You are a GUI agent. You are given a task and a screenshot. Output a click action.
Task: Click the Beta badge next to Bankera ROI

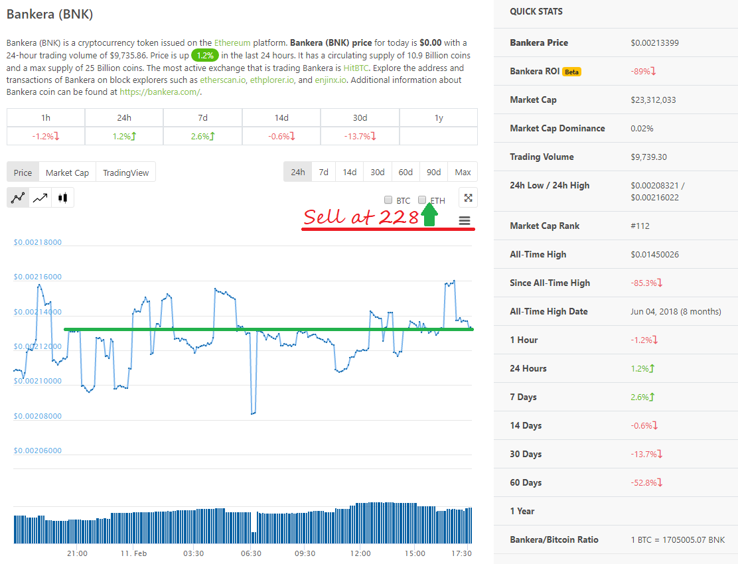click(572, 72)
